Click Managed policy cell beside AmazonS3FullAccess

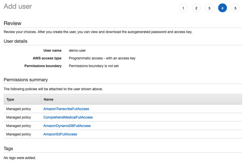(x=19, y=134)
